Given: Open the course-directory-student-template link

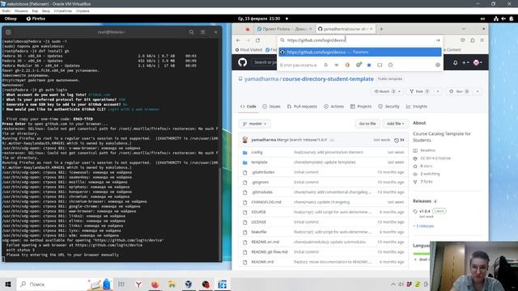Looking at the screenshot, I should tap(328, 79).
